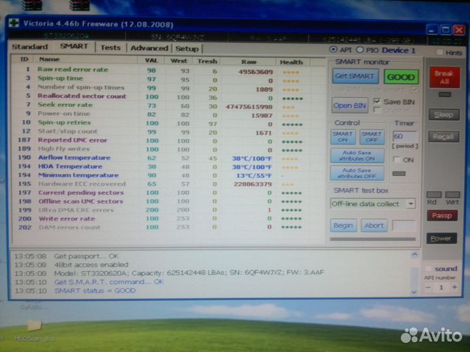The height and width of the screenshot is (352, 470).
Task: Click the Power button
Action: click(x=441, y=239)
